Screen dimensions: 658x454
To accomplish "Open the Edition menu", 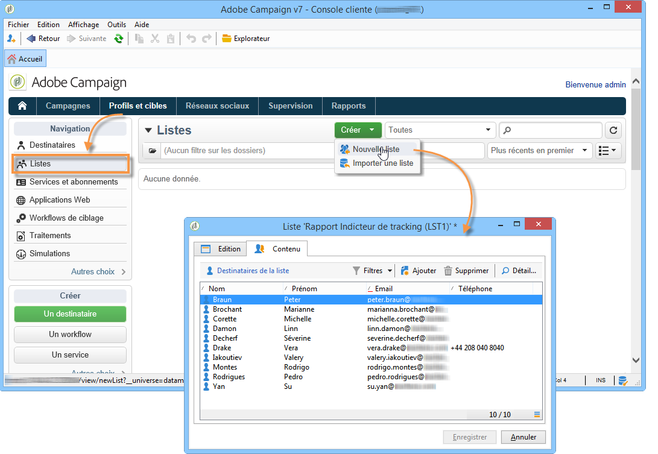I will pyautogui.click(x=48, y=24).
